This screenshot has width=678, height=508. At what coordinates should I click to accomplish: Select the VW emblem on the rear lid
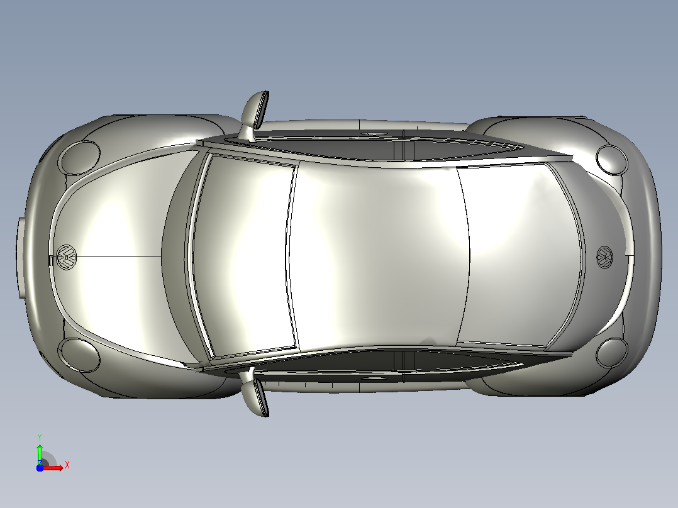pyautogui.click(x=605, y=257)
